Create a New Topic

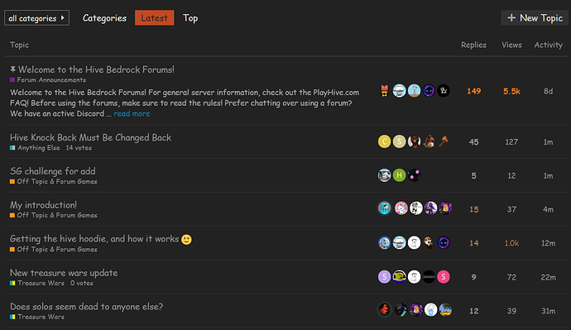(x=535, y=18)
